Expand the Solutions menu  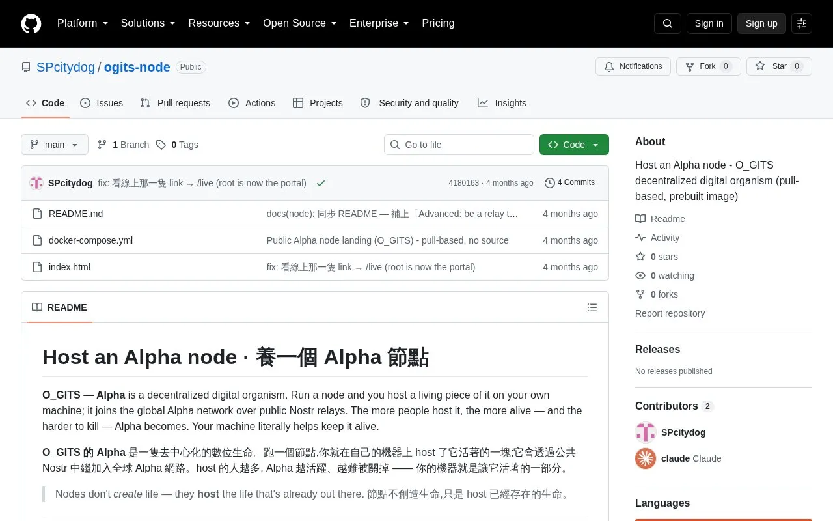pos(148,23)
